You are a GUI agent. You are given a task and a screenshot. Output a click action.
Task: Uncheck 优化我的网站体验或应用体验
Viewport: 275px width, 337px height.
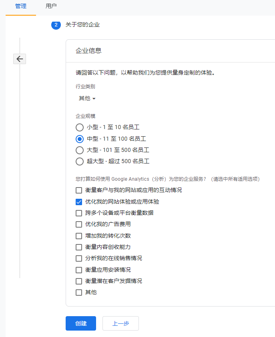click(x=79, y=202)
